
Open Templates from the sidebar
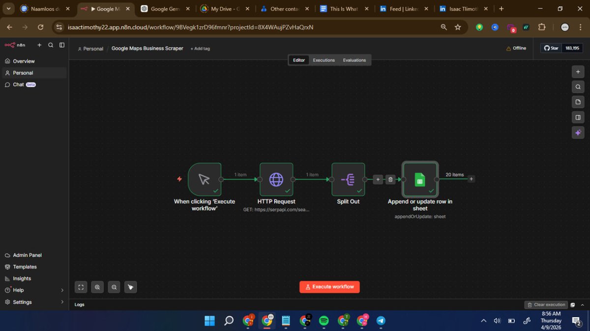(21, 267)
